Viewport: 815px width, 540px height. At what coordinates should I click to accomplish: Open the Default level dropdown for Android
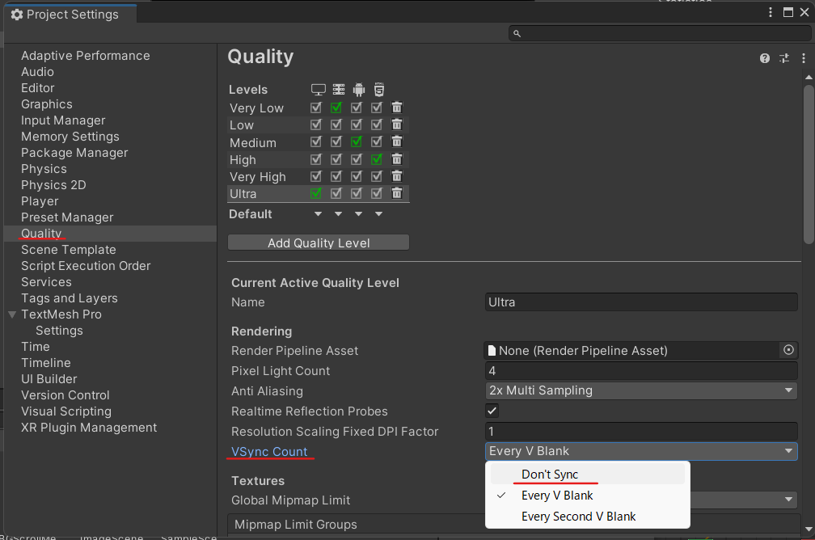[x=359, y=214]
